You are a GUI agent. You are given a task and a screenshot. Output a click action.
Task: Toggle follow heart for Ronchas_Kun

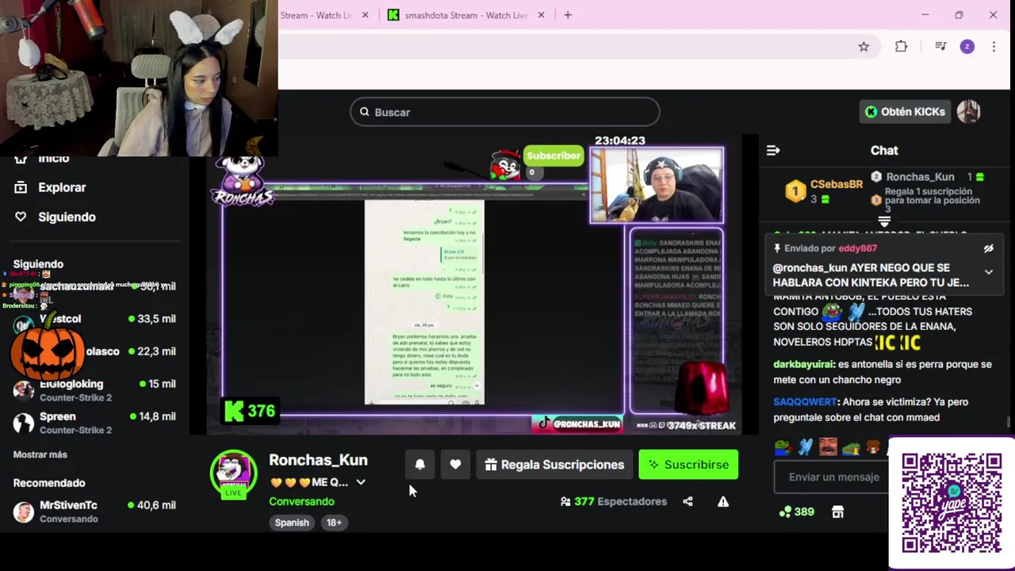click(x=455, y=465)
